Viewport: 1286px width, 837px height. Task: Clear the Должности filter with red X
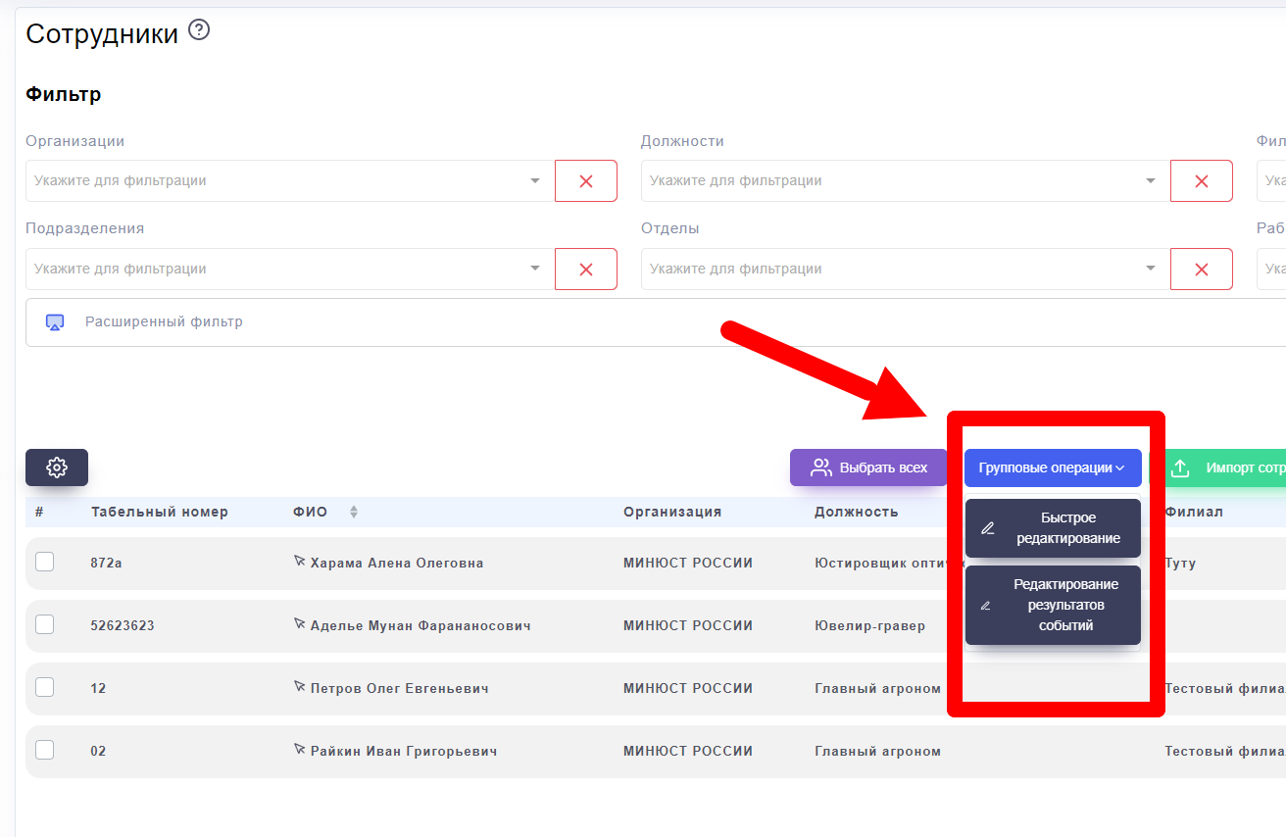pyautogui.click(x=1201, y=181)
